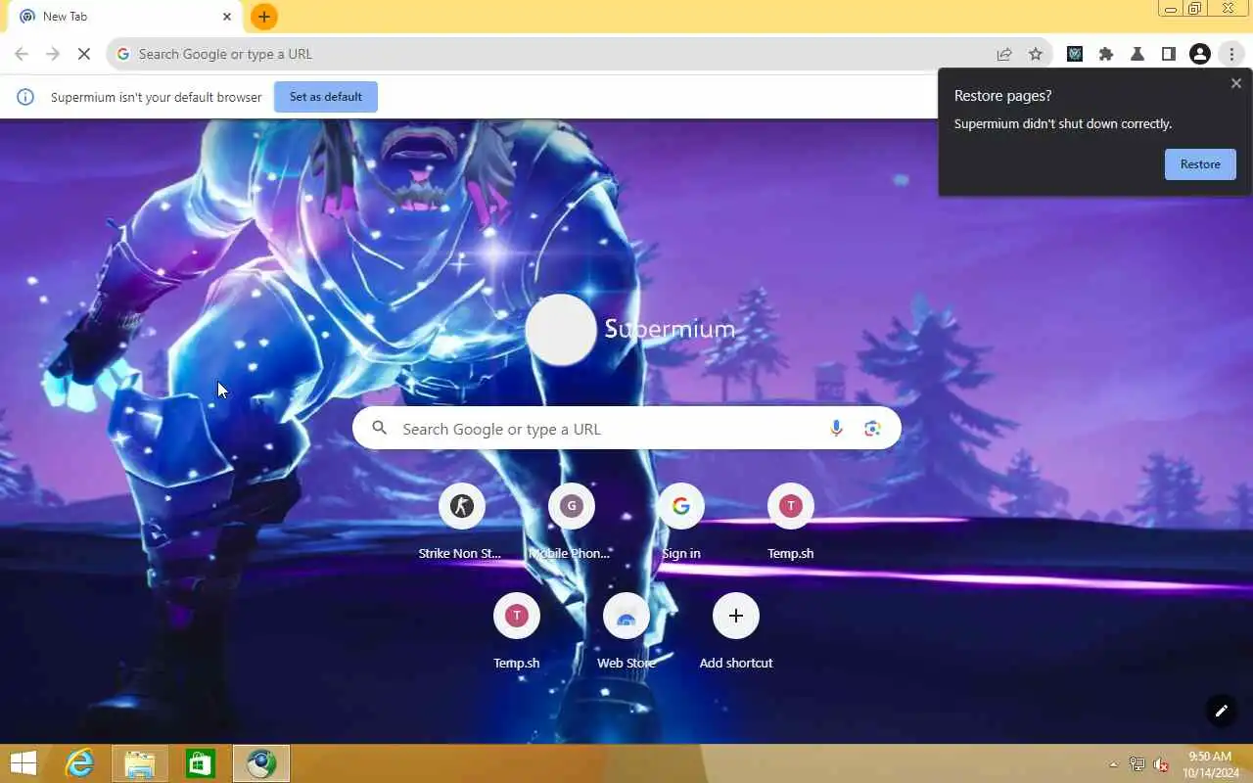Open the Extensions puzzle-piece menu
The image size is (1253, 783).
pos(1106,54)
